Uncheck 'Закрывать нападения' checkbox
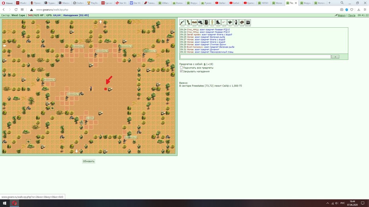 181,71
